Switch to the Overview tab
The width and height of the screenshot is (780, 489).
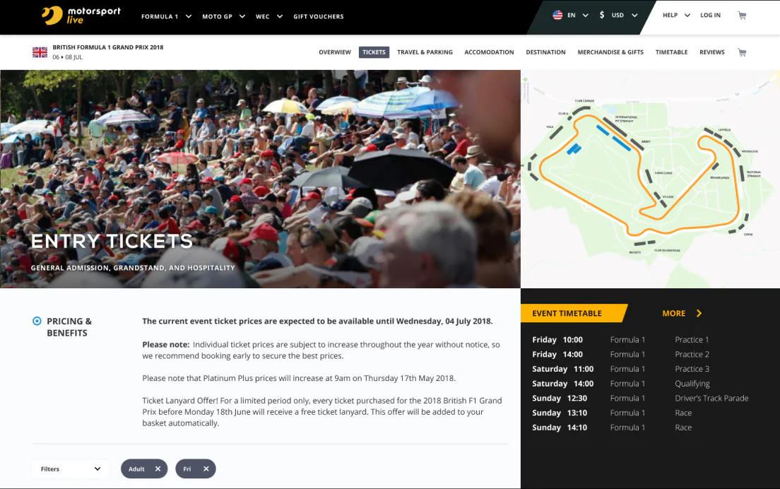pos(335,52)
